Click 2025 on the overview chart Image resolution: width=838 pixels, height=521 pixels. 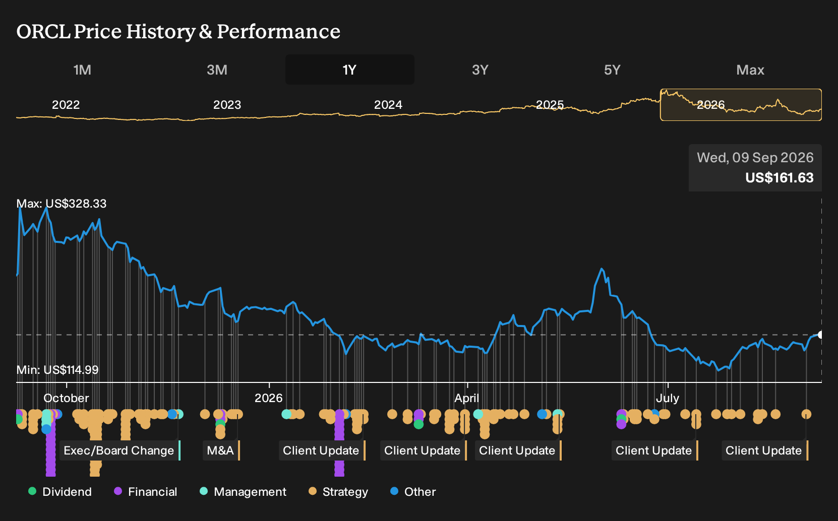pos(550,105)
